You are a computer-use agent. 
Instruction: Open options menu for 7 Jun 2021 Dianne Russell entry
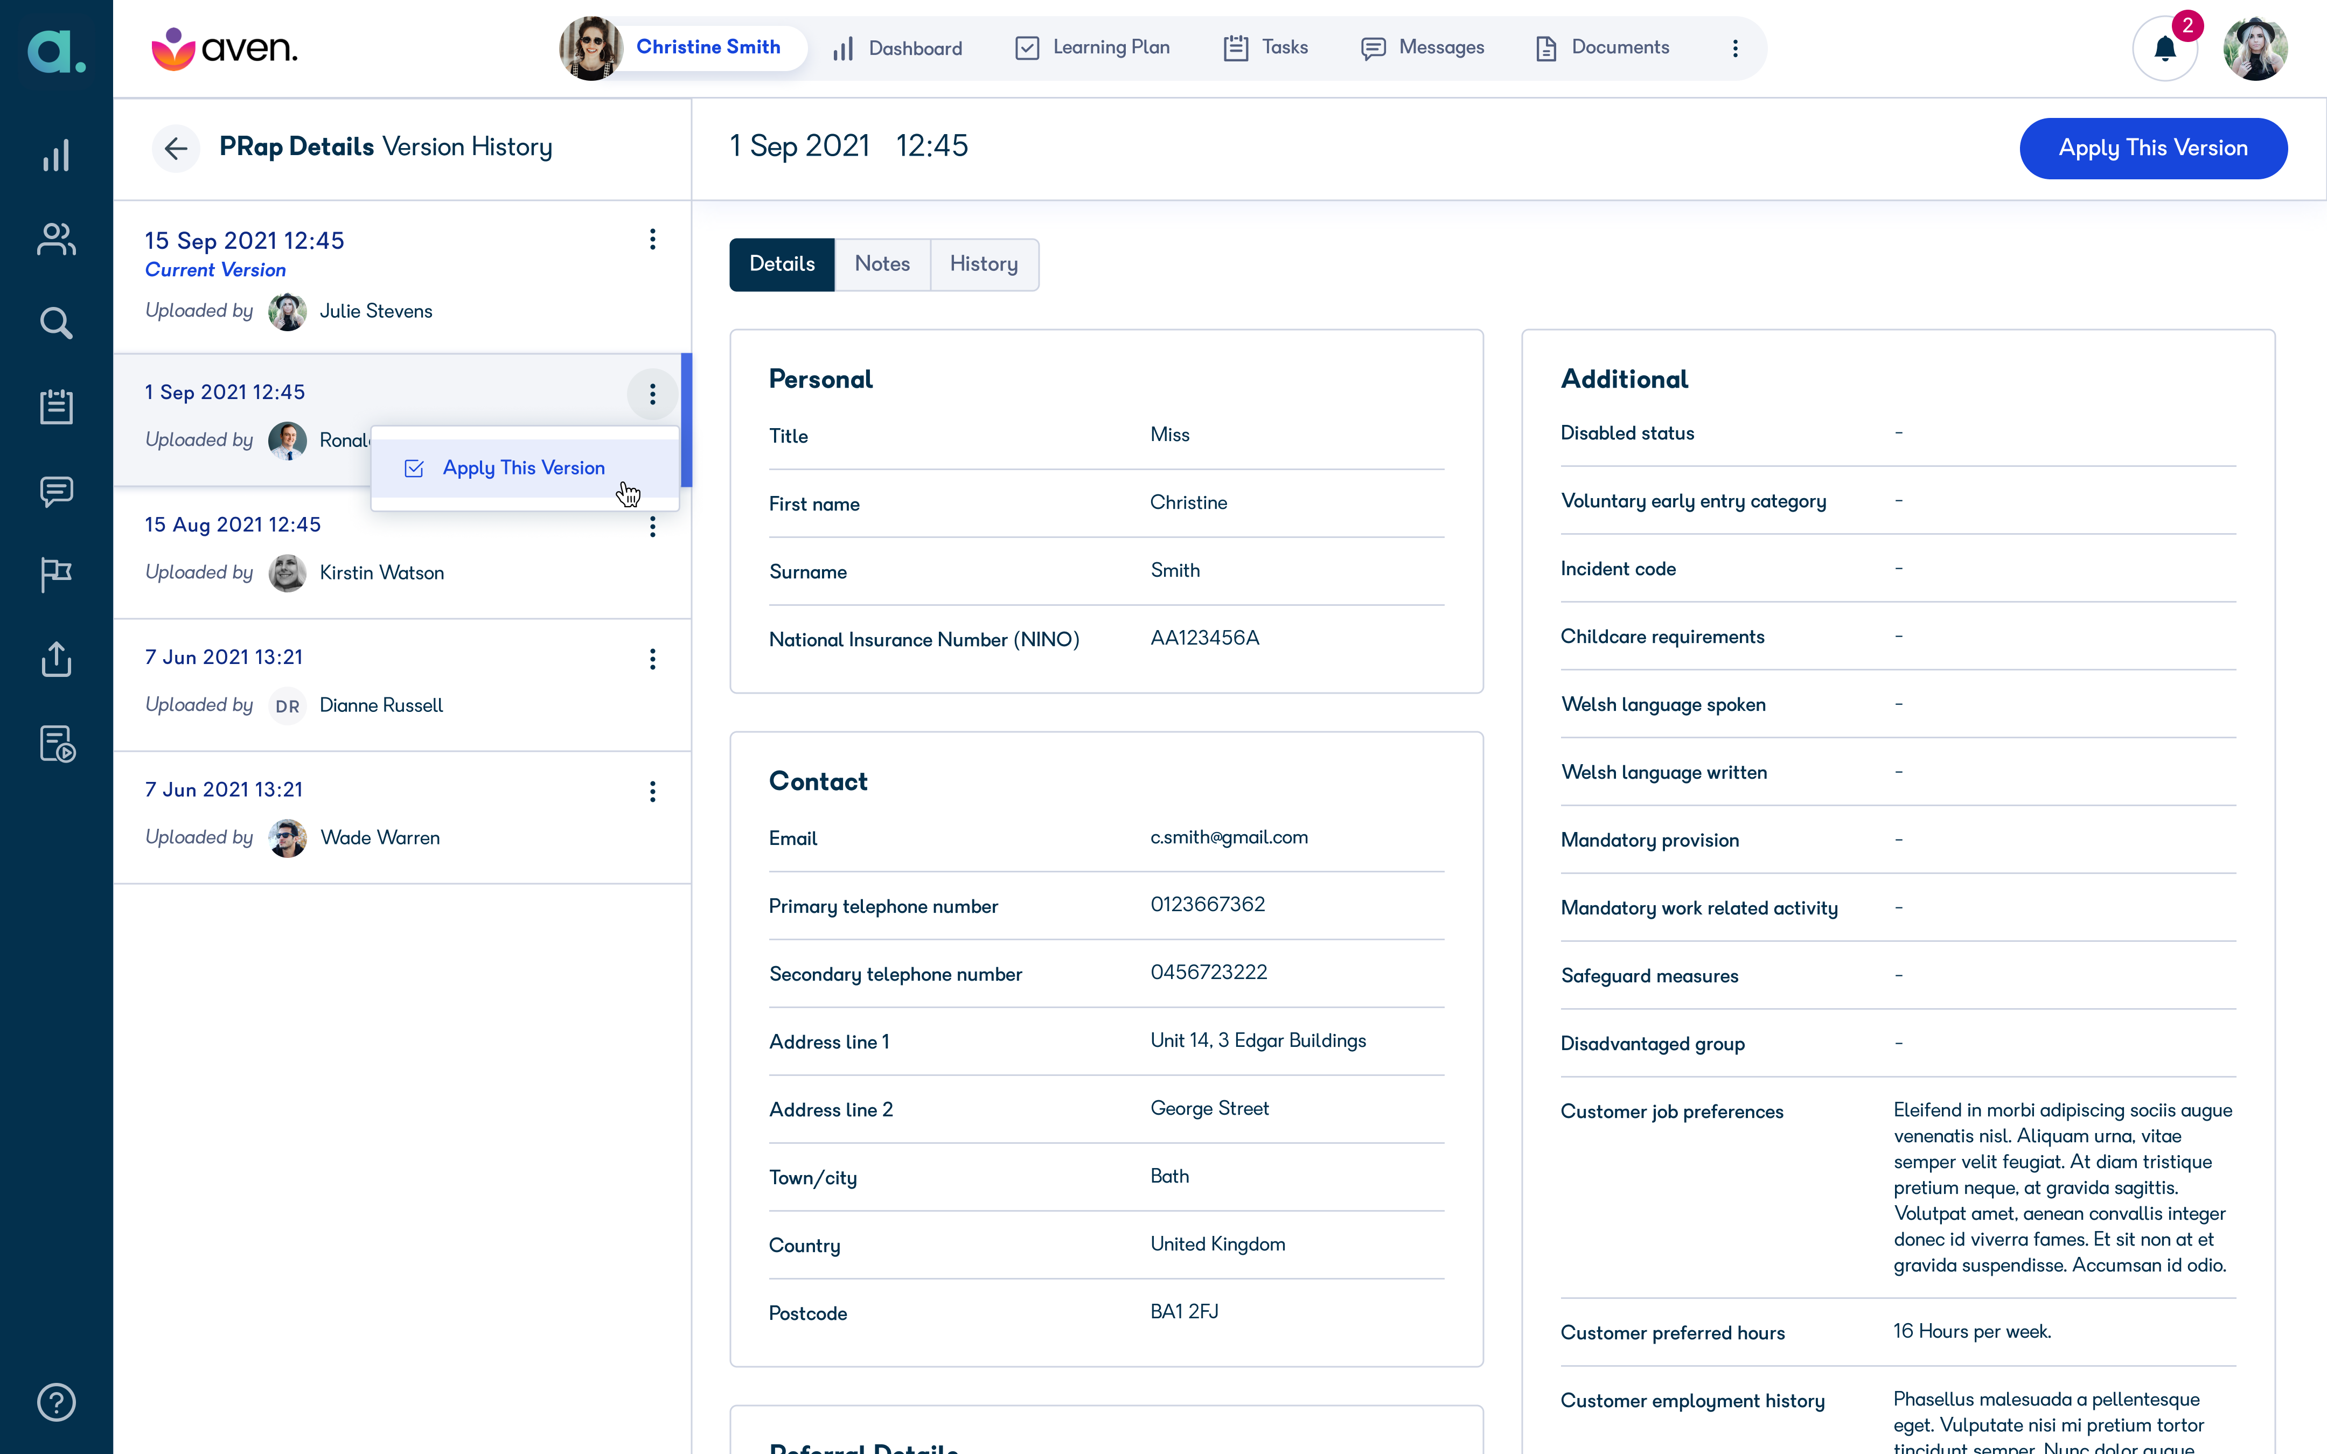pyautogui.click(x=653, y=659)
